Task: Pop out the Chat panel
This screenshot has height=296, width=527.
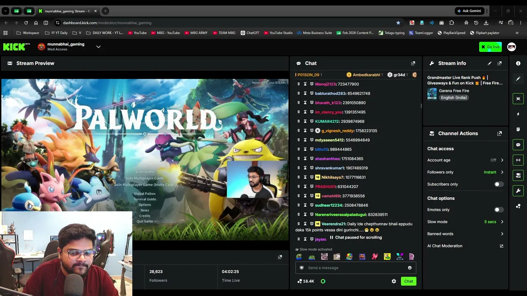Action: tap(413, 63)
